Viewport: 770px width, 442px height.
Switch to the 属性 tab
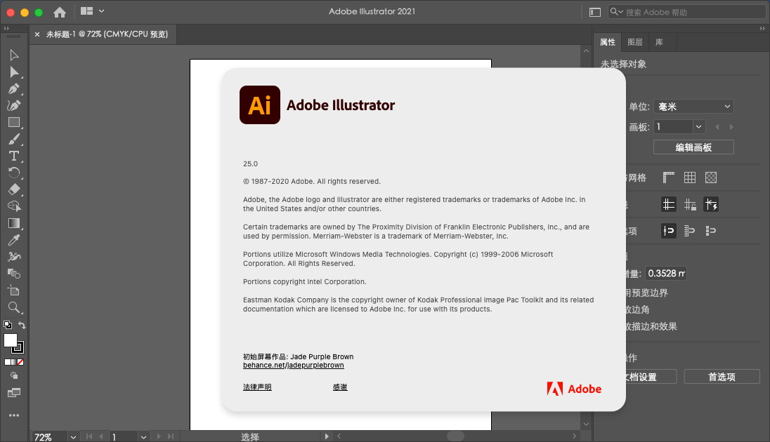(608, 42)
